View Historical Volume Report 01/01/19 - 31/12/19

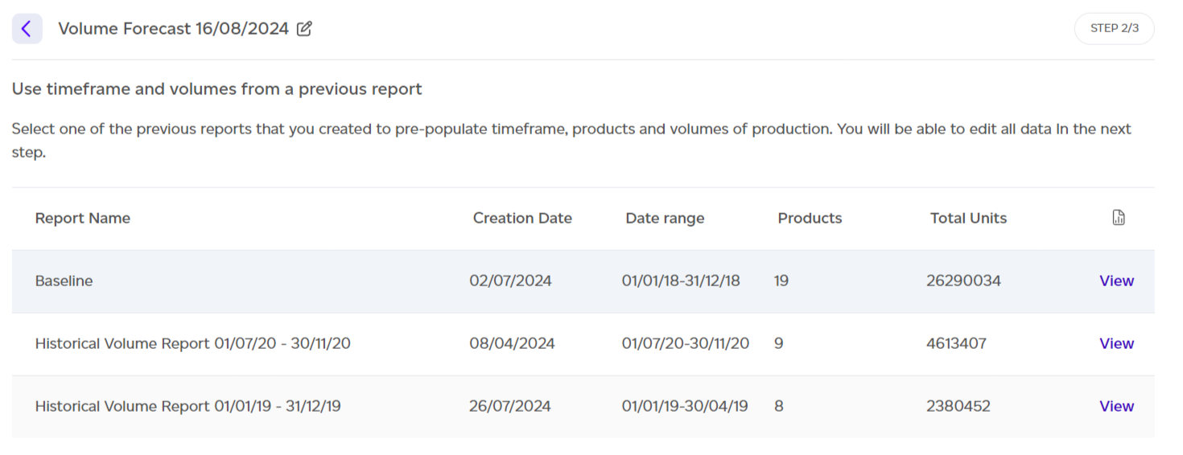[x=1116, y=406]
